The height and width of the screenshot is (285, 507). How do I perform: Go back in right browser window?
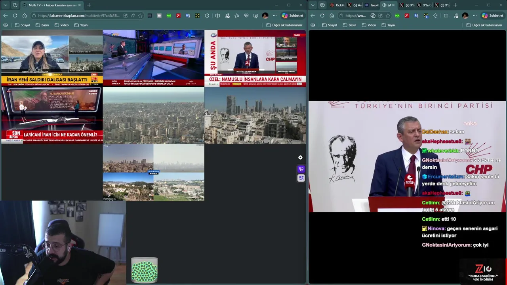pyautogui.click(x=313, y=15)
